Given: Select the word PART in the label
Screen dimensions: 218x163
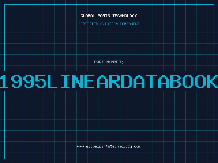Looking at the screenshot, I should (99, 62).
